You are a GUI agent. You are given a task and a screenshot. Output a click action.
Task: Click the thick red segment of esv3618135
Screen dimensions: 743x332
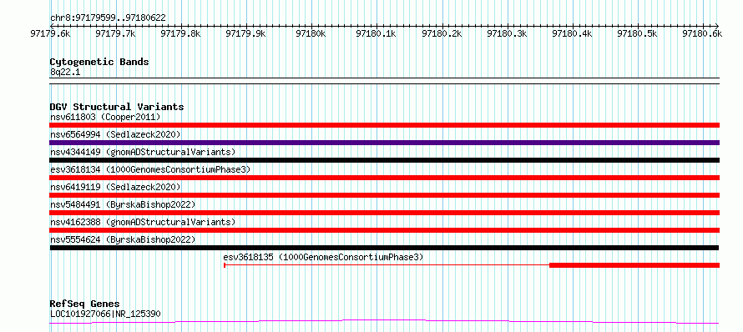pos(634,265)
